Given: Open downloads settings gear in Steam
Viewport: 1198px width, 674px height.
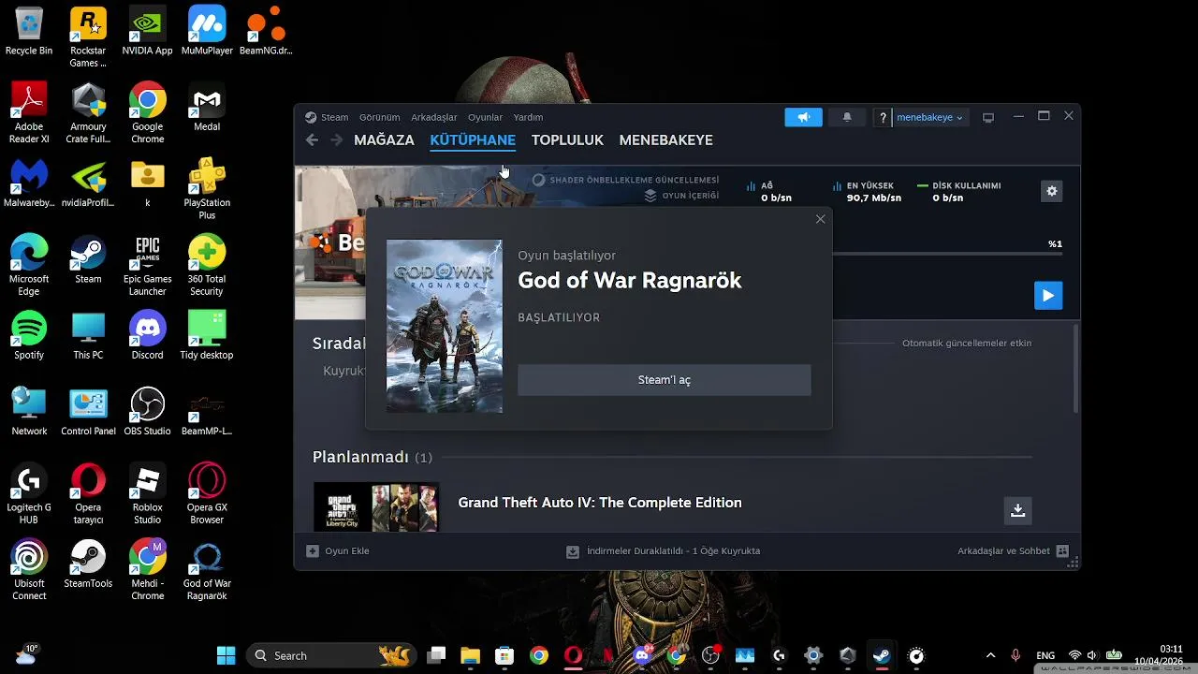Looking at the screenshot, I should pos(1051,191).
